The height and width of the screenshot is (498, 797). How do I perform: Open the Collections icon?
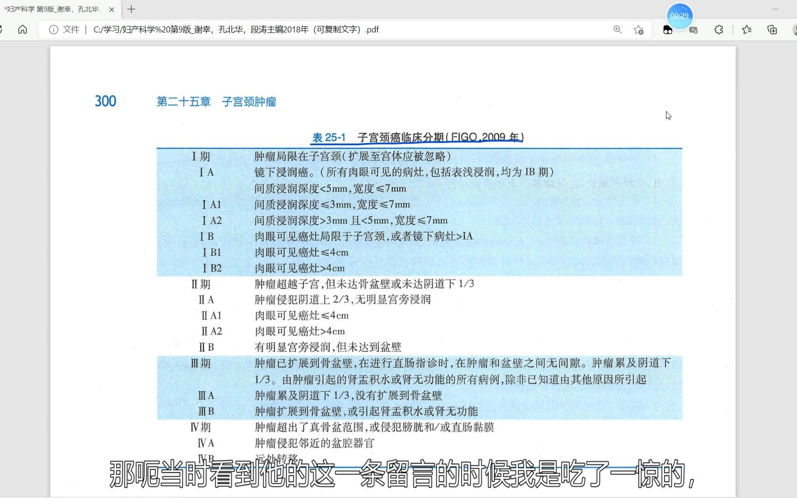click(772, 30)
